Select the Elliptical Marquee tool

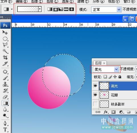[x=5, y=39]
